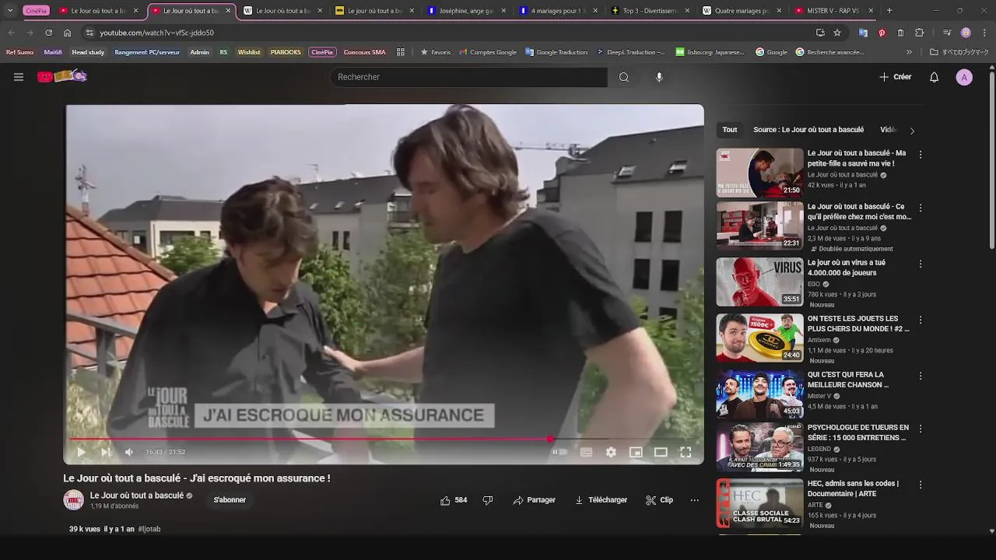Screen dimensions: 996x560
Task: Open Le jour où un virus a tué video title
Action: pyautogui.click(x=847, y=268)
